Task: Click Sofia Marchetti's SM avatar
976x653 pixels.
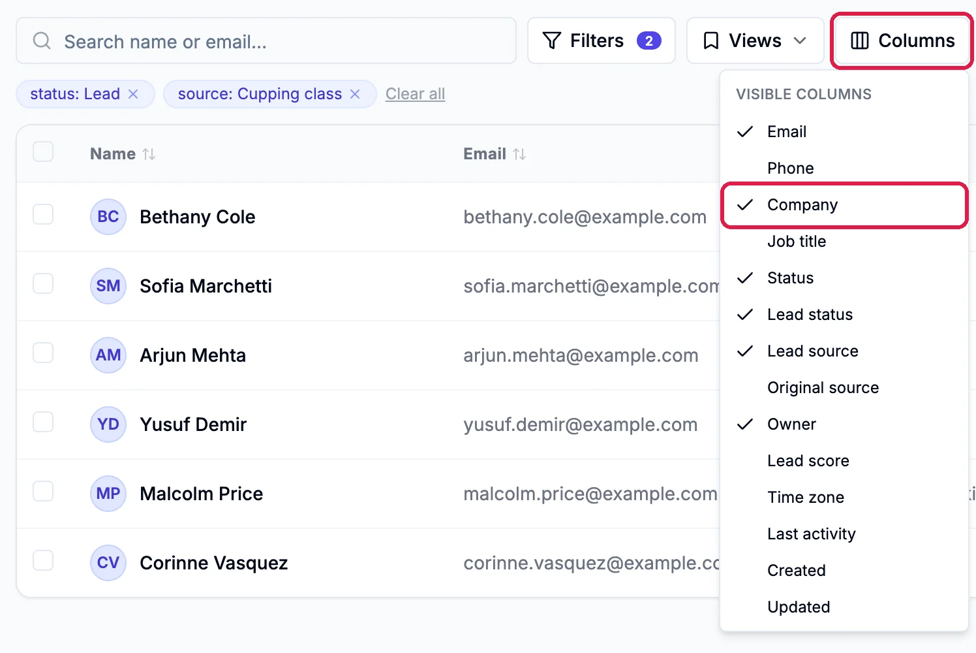Action: point(108,286)
